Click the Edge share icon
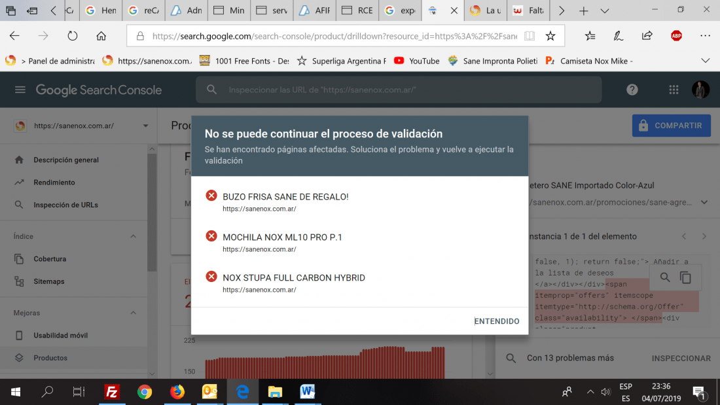720x405 pixels. pyautogui.click(x=647, y=36)
